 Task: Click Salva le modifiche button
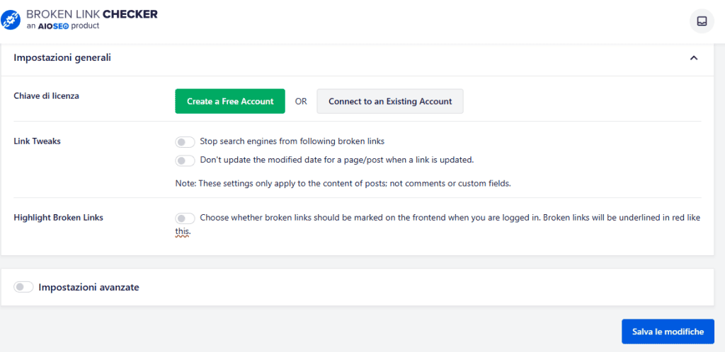(x=668, y=332)
